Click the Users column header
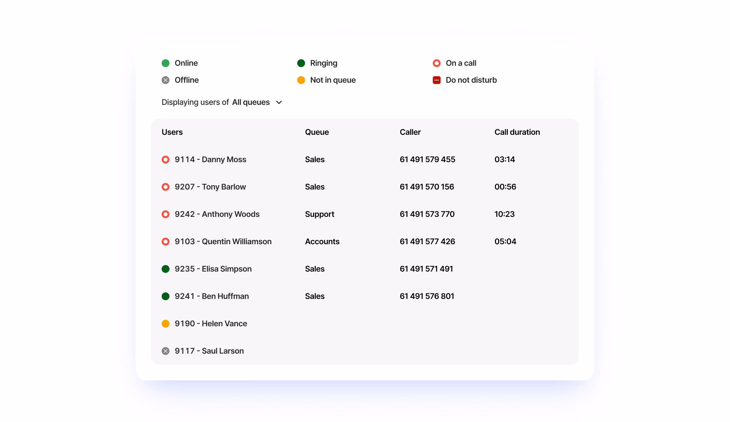730x422 pixels. click(x=172, y=132)
